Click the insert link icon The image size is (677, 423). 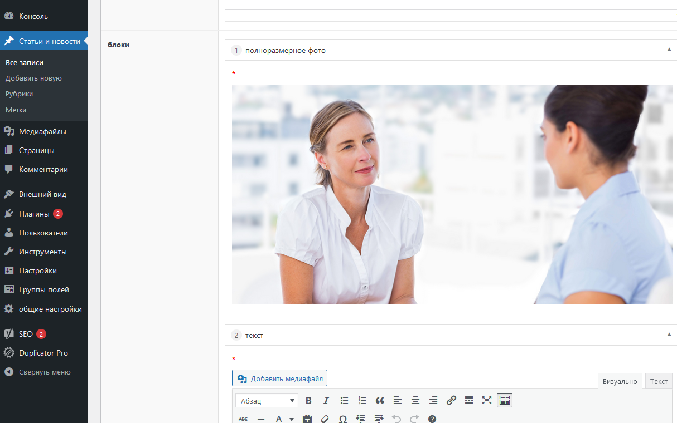point(451,400)
